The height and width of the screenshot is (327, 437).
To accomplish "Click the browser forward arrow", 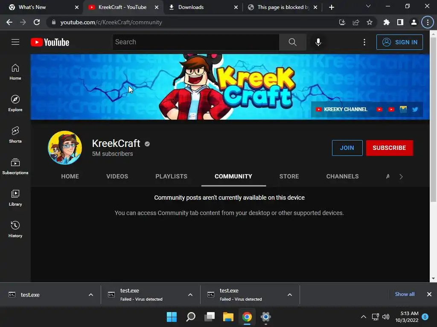I will (23, 22).
